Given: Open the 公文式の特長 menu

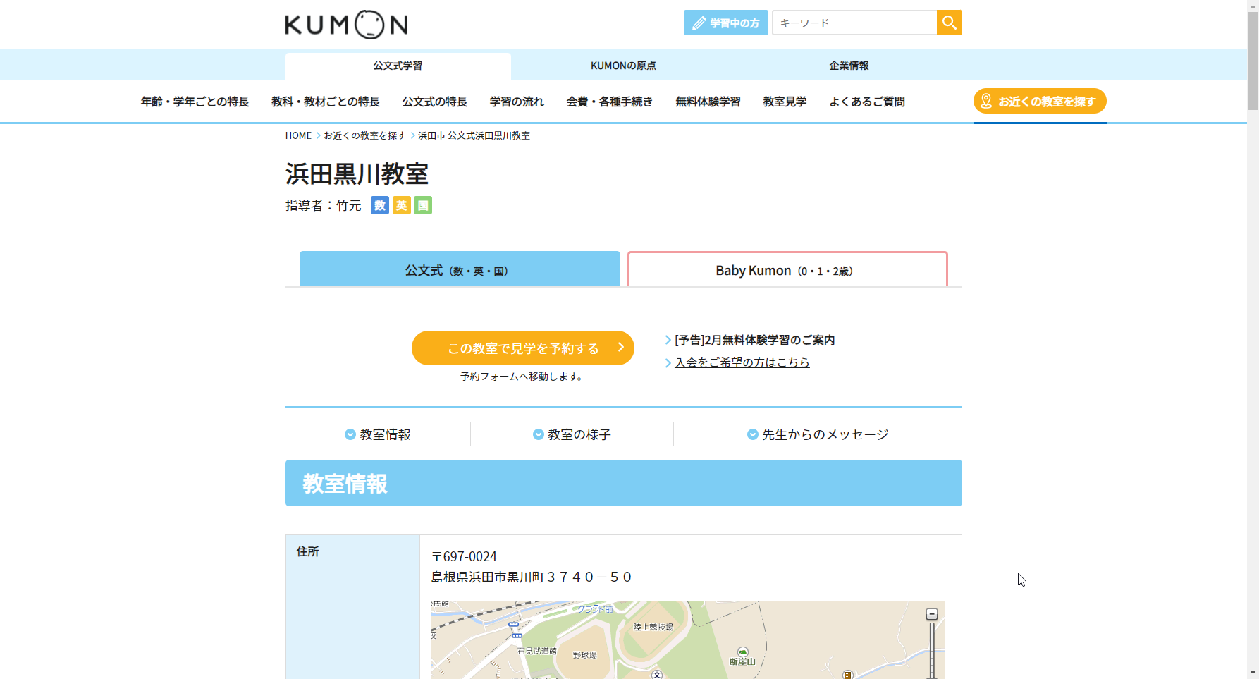Looking at the screenshot, I should 435,102.
